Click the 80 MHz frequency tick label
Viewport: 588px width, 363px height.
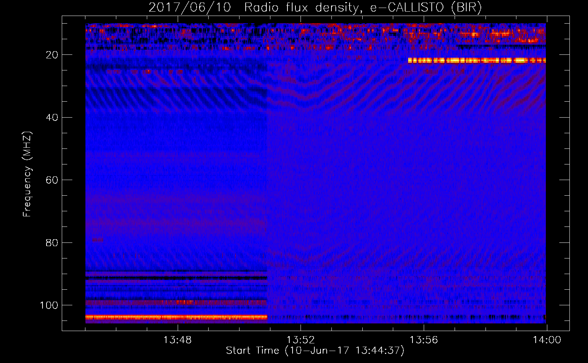point(52,242)
